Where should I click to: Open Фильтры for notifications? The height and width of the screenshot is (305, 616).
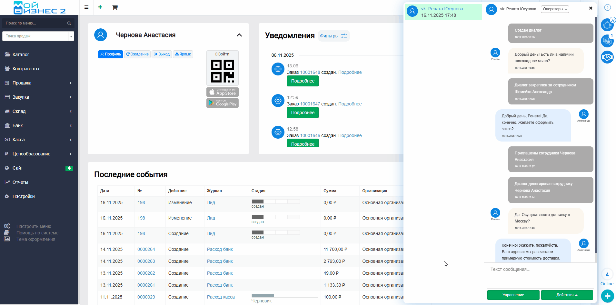click(x=333, y=36)
